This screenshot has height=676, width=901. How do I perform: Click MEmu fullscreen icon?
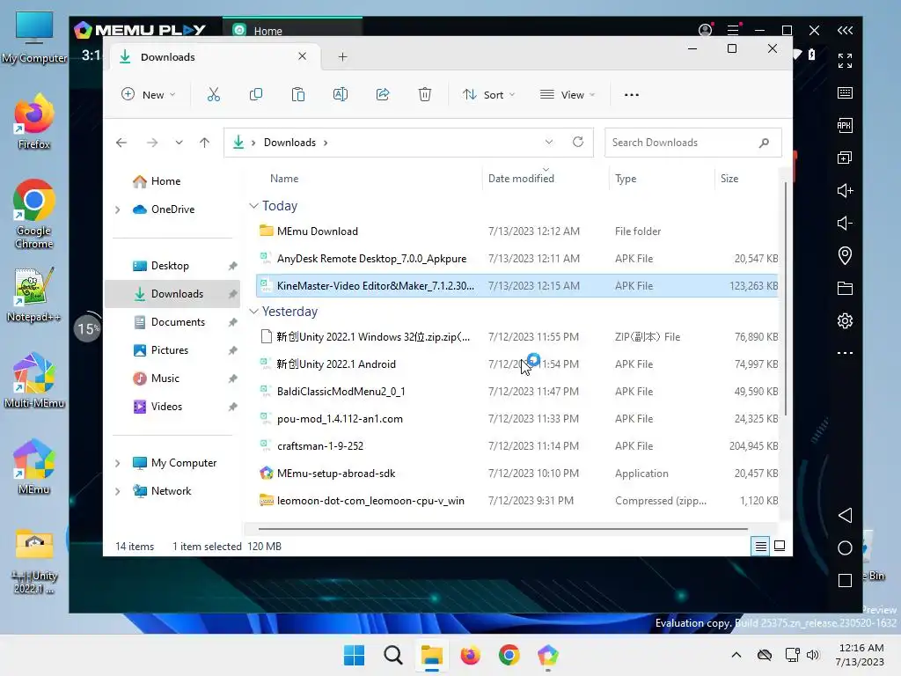pos(845,61)
